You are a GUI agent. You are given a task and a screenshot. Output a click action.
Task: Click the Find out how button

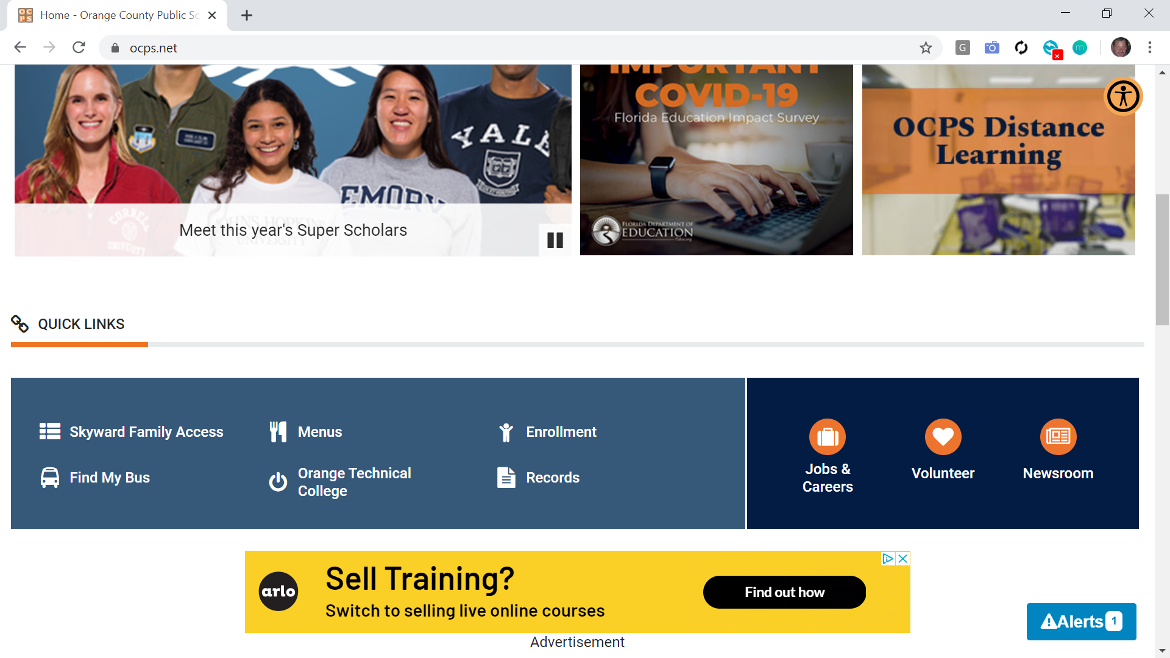pyautogui.click(x=784, y=592)
